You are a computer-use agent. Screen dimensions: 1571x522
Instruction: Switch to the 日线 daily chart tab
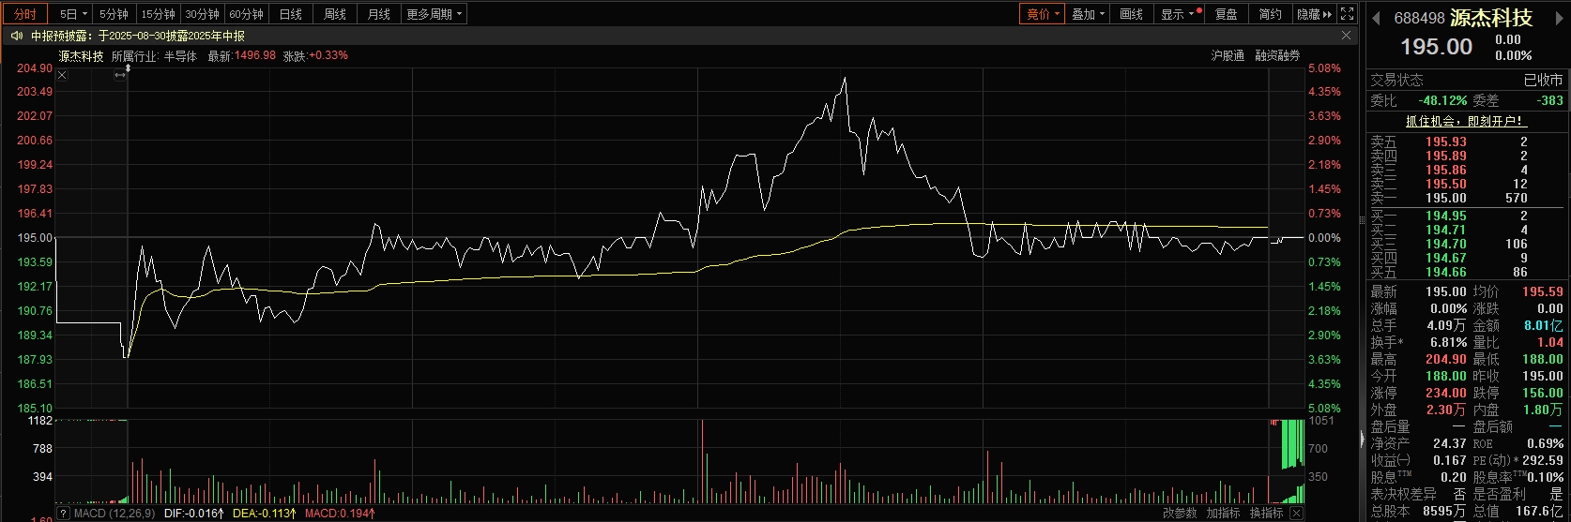click(291, 14)
